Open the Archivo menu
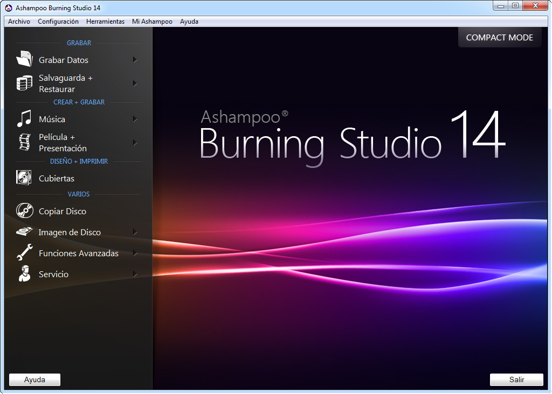Image resolution: width=552 pixels, height=394 pixels. click(x=19, y=22)
